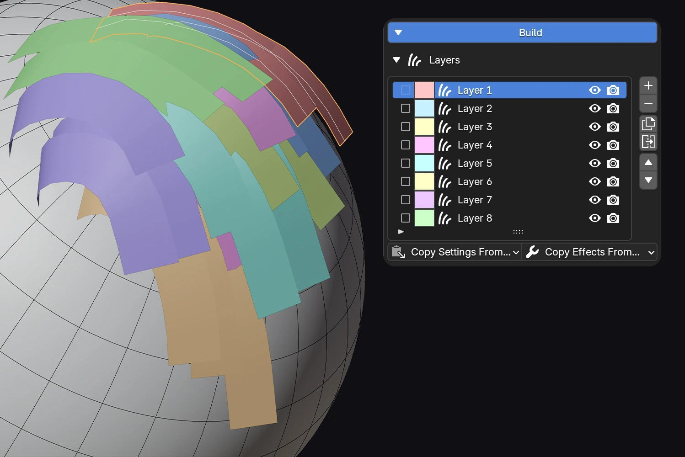Tick the Layer 6 checkbox
The image size is (685, 457).
pyautogui.click(x=406, y=181)
